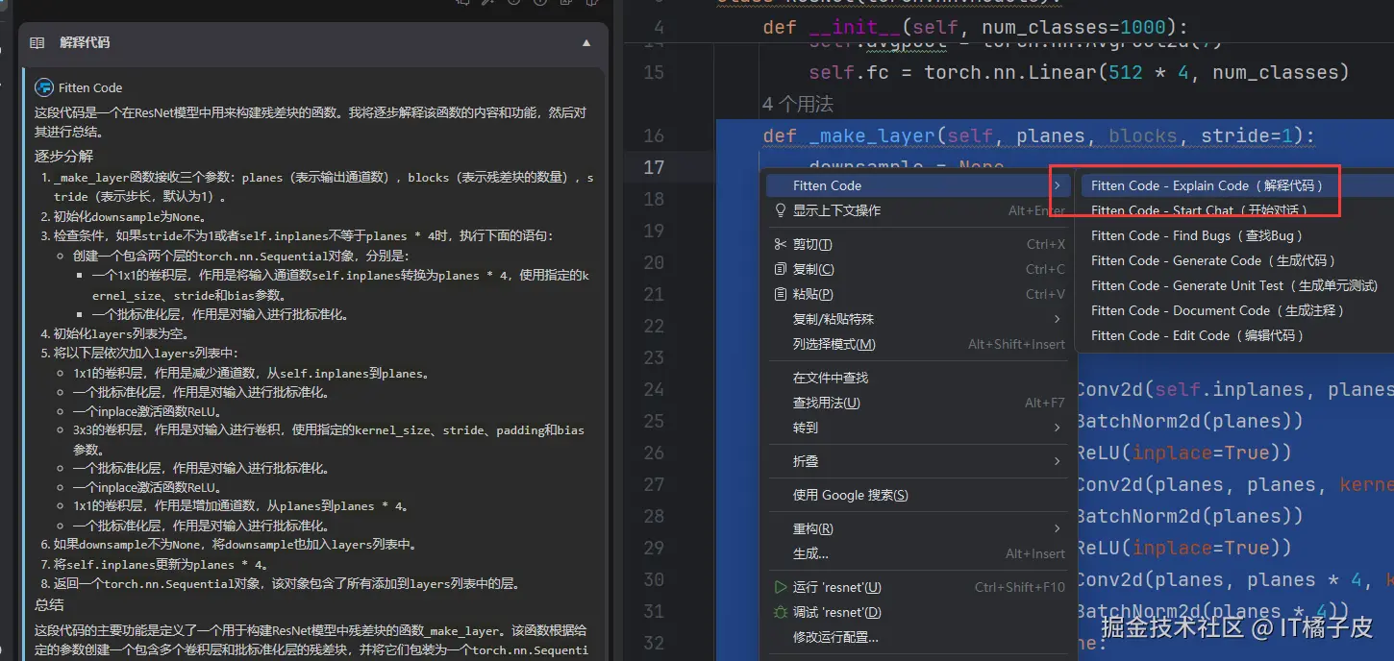Choose 修改运行配置... menu item
This screenshot has width=1394, height=661.
[x=917, y=637]
